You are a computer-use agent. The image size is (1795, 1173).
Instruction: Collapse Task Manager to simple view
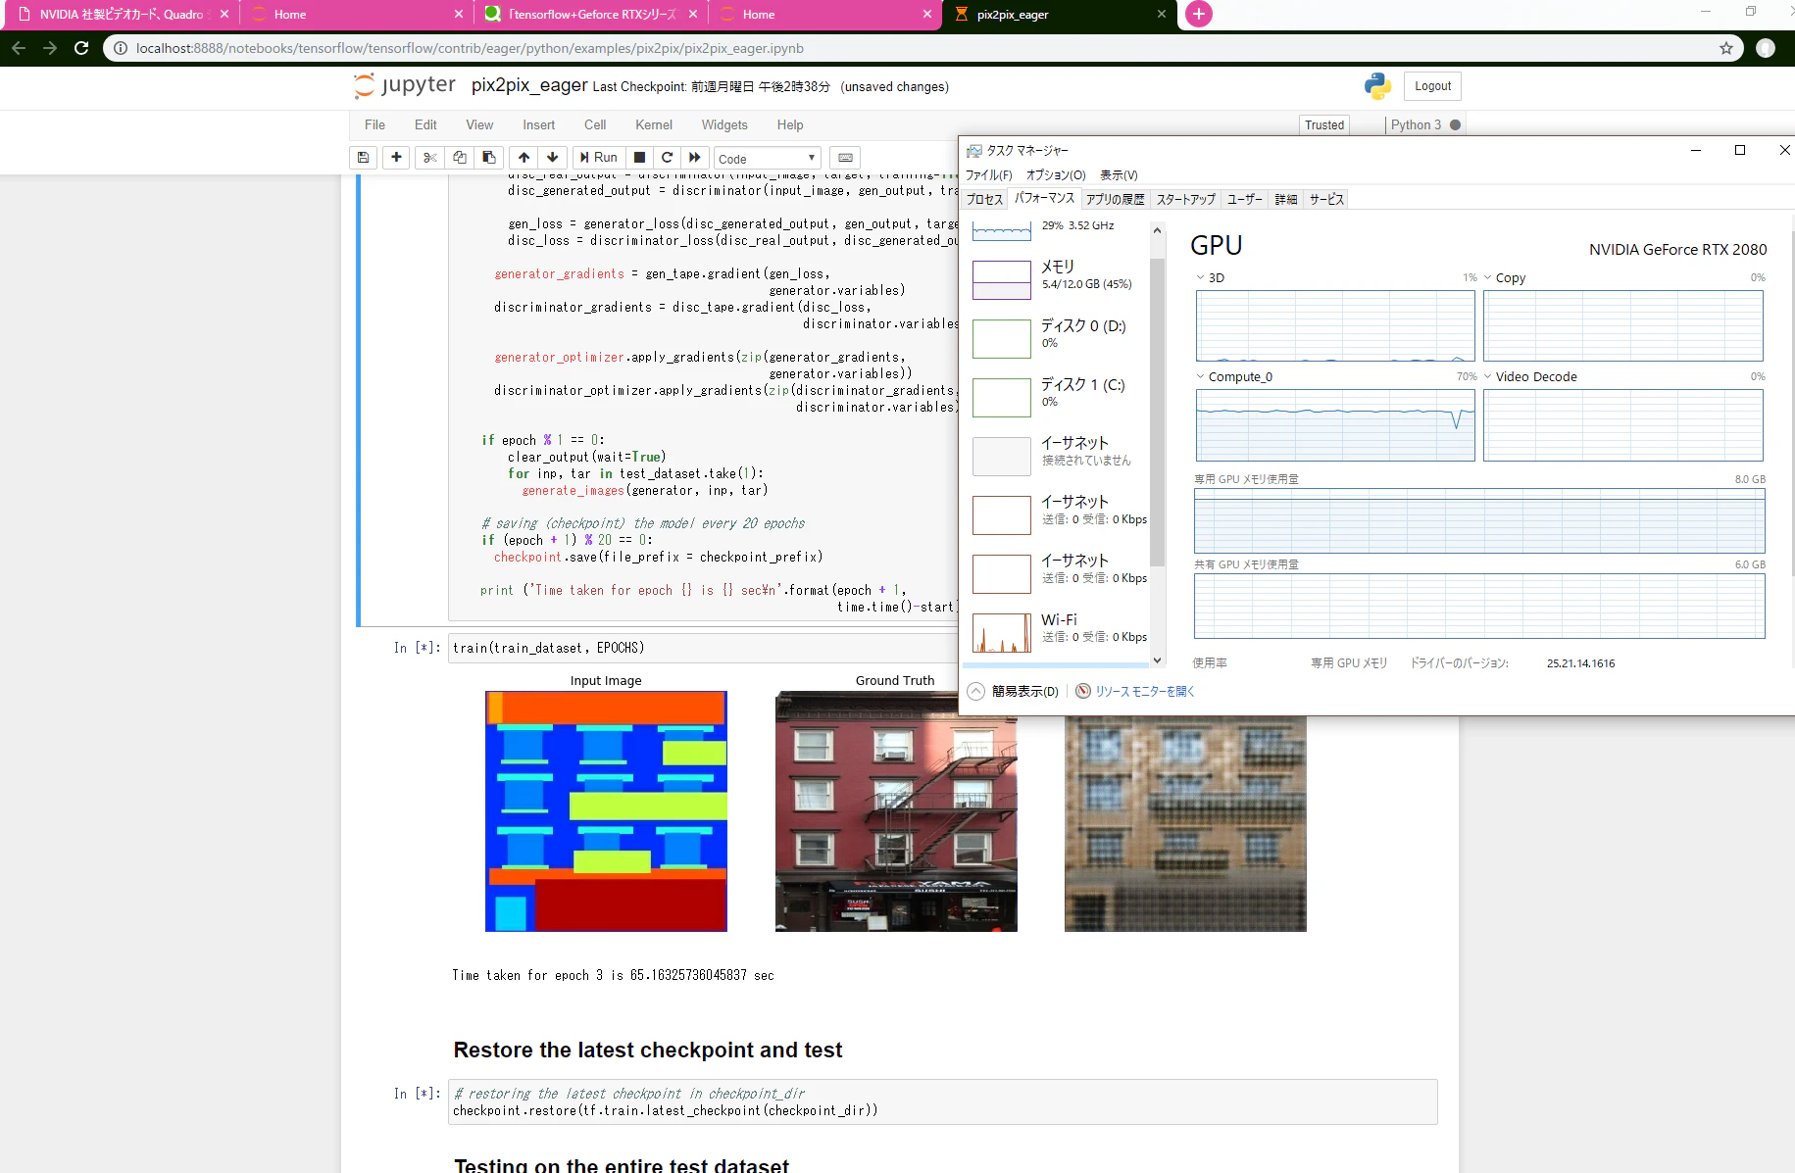tap(1014, 691)
